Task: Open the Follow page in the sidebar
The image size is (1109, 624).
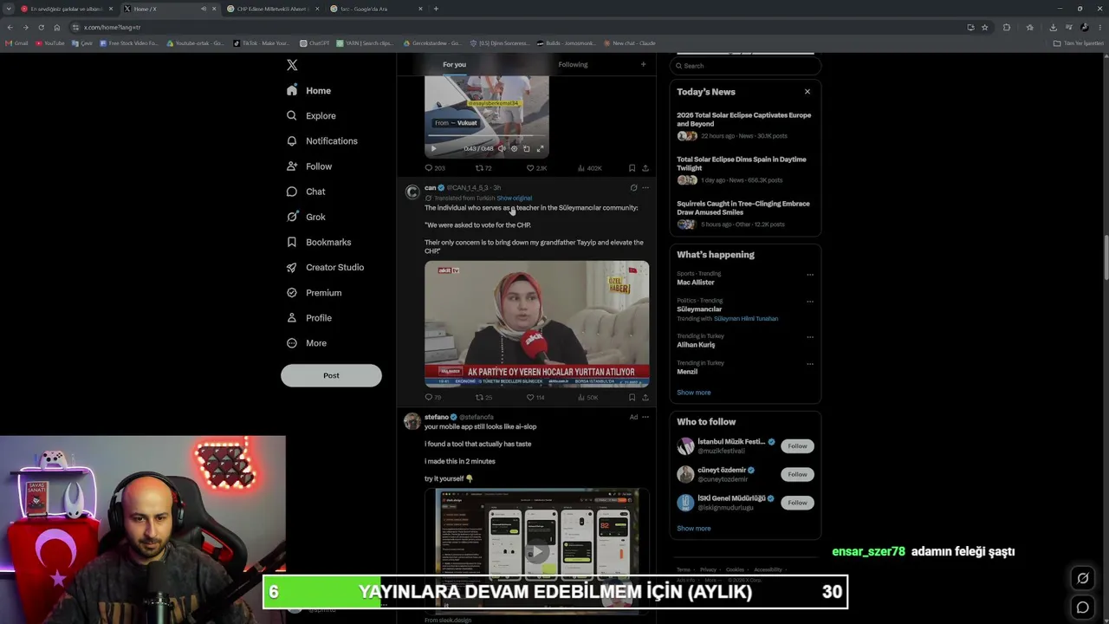Action: [309, 166]
